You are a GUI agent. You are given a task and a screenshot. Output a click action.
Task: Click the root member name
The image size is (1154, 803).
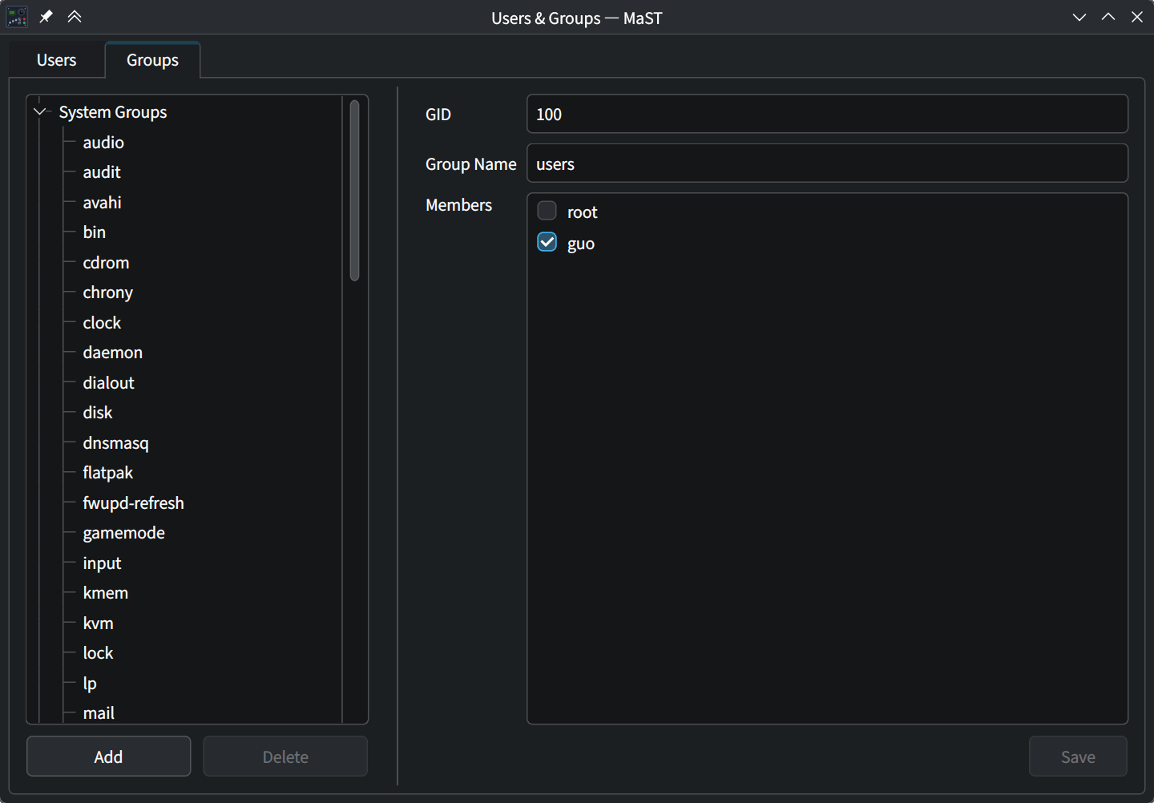tap(583, 212)
